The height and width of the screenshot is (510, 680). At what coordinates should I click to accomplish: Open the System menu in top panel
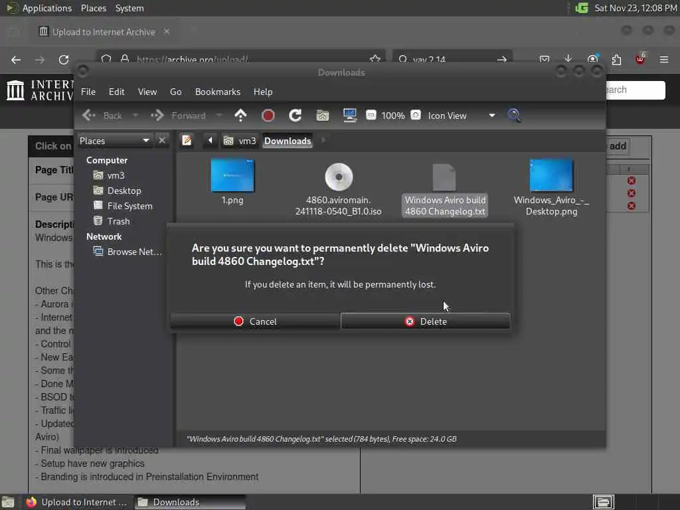point(129,8)
